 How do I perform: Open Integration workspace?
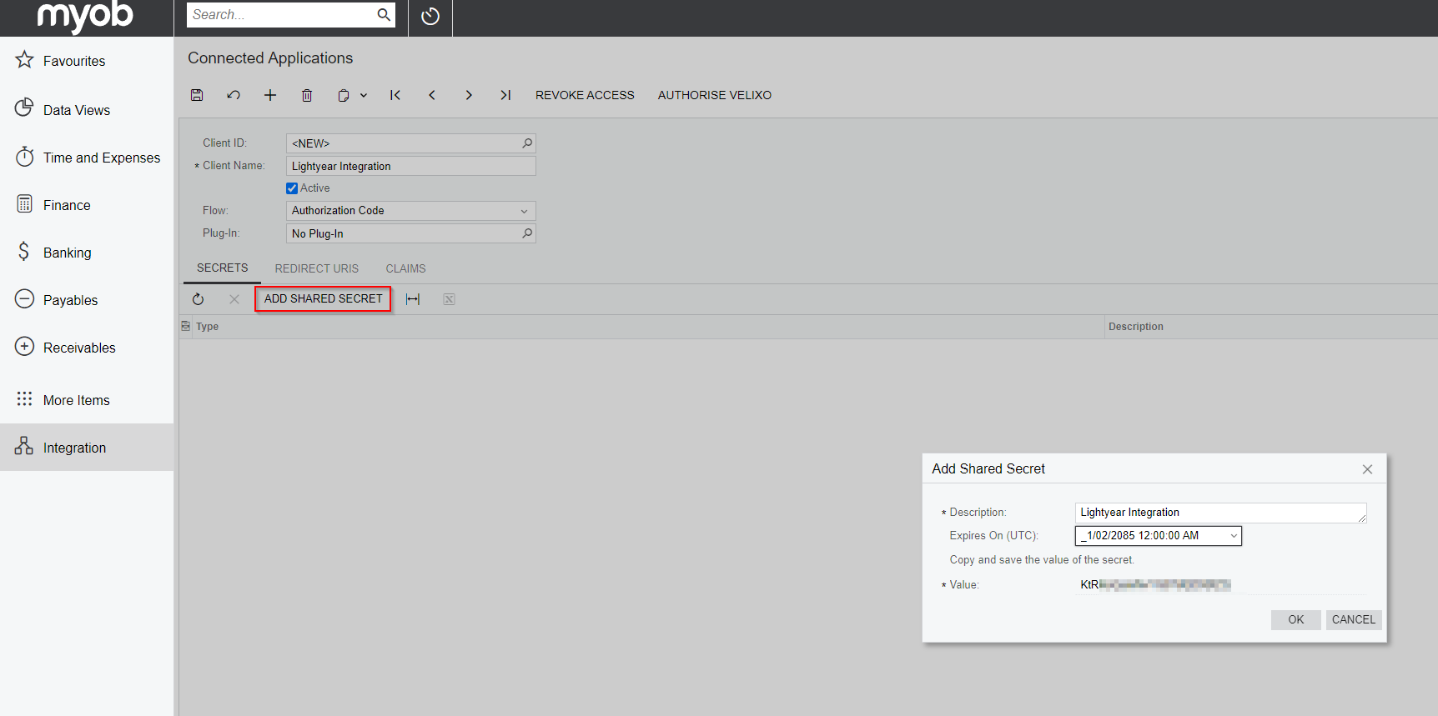87,448
